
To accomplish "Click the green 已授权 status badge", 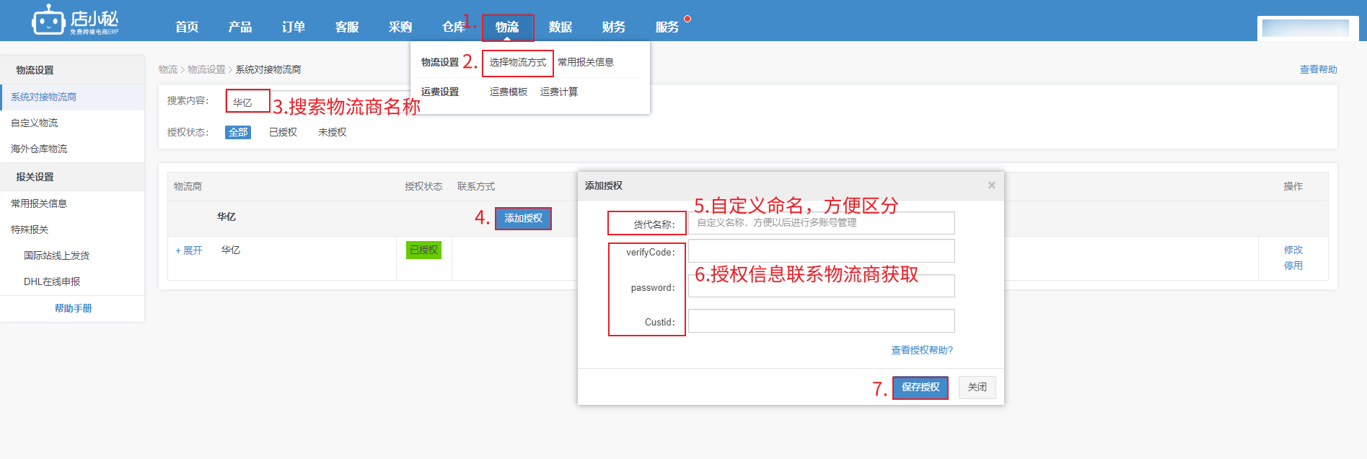I will point(423,250).
